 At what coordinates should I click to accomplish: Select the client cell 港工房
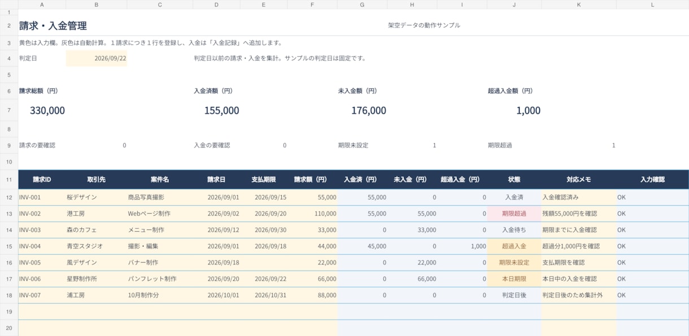click(97, 214)
